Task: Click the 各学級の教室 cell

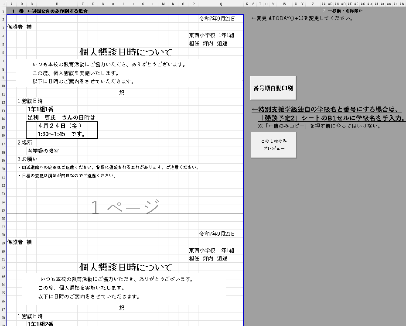Action: (x=43, y=151)
